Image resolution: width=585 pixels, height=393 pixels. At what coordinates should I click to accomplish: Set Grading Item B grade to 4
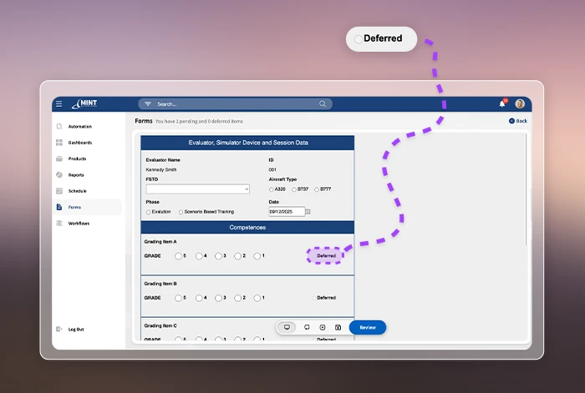pos(199,298)
